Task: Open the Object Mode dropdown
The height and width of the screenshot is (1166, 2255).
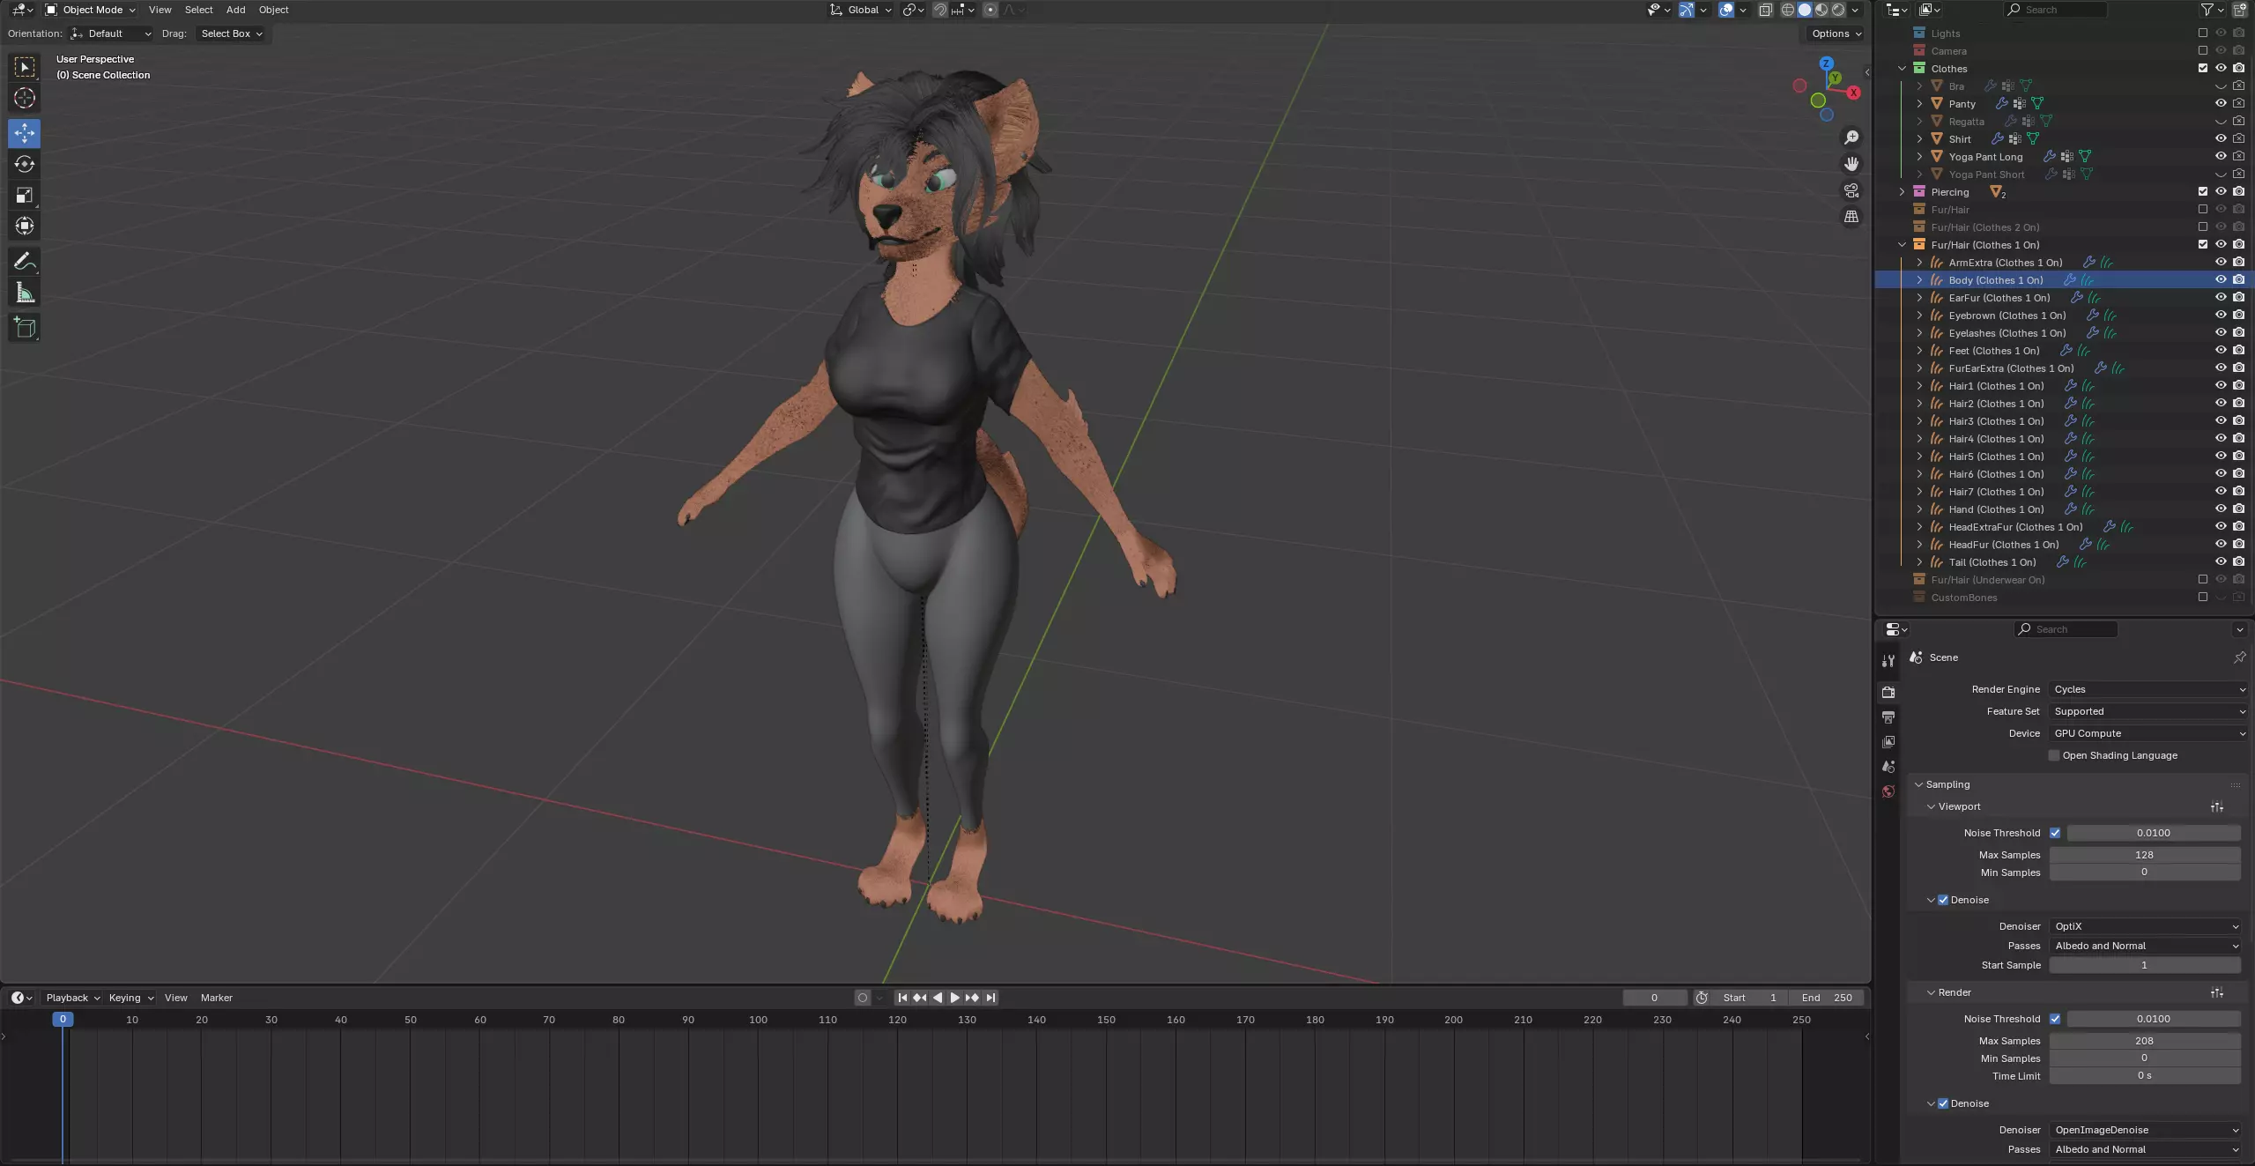Action: pos(90,10)
